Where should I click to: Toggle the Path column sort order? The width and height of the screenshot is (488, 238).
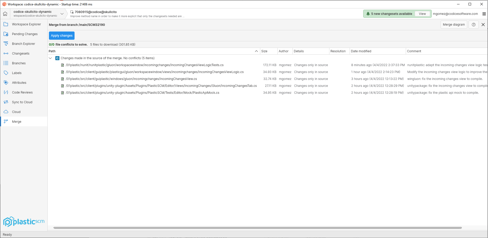(x=256, y=51)
